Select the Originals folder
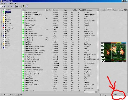 point(8,30)
